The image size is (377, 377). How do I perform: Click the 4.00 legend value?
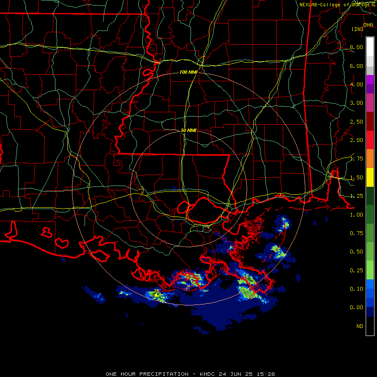356,84
